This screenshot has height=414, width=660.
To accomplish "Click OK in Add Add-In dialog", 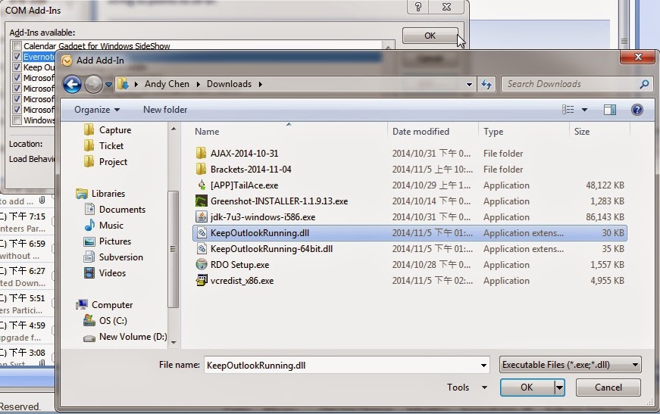I will (x=527, y=387).
